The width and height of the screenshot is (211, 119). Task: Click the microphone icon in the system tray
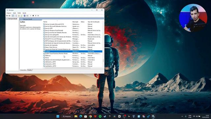[x=186, y=116]
